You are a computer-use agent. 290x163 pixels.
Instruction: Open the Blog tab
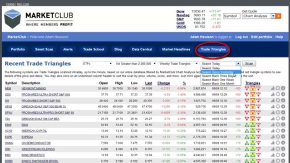pyautogui.click(x=118, y=49)
